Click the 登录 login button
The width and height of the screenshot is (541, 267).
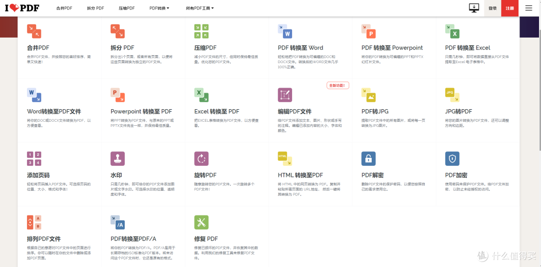pos(492,9)
